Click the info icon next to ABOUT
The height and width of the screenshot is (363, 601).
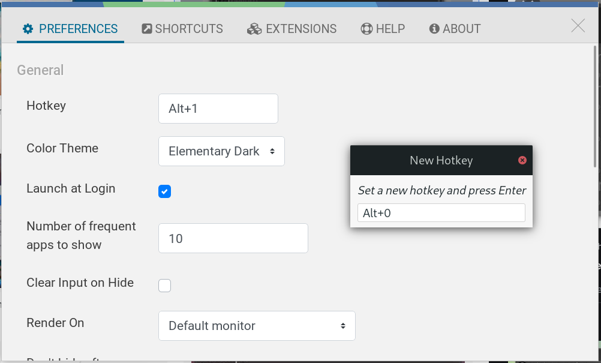click(x=434, y=28)
